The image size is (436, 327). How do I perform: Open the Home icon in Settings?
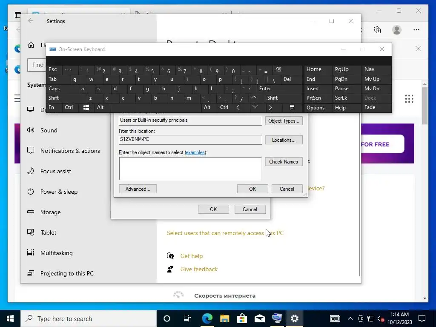click(x=31, y=45)
